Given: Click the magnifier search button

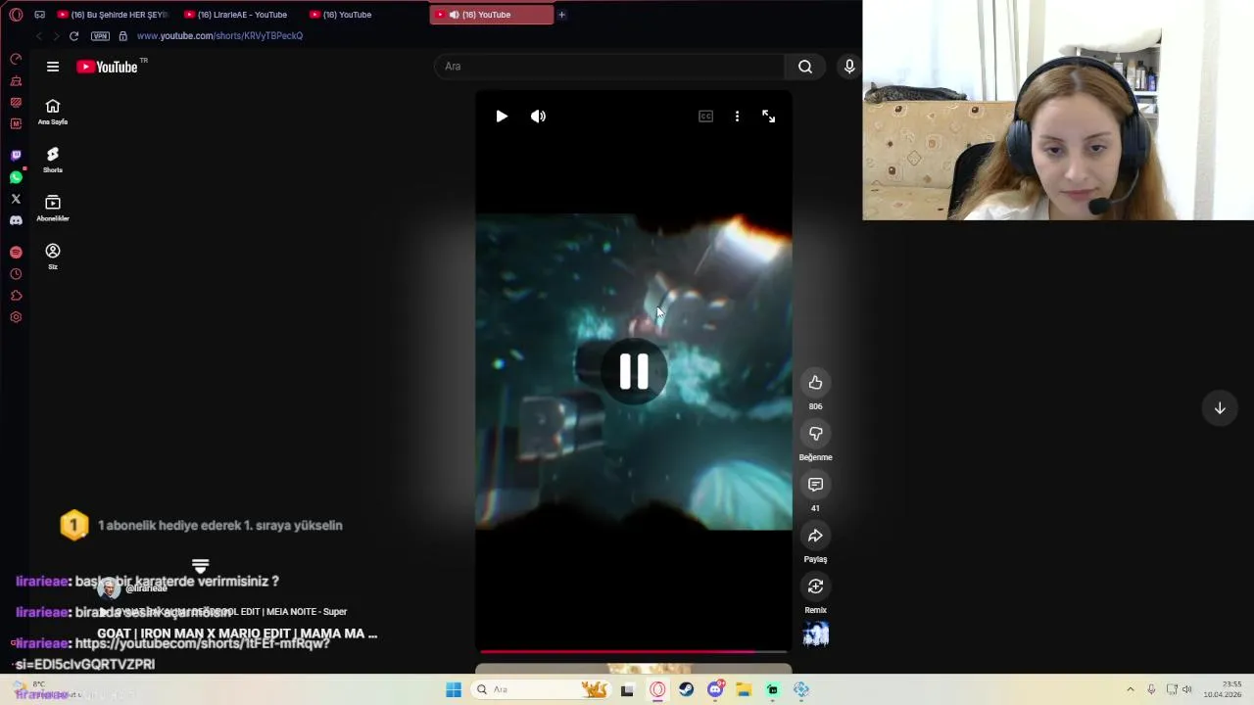Looking at the screenshot, I should (x=805, y=67).
